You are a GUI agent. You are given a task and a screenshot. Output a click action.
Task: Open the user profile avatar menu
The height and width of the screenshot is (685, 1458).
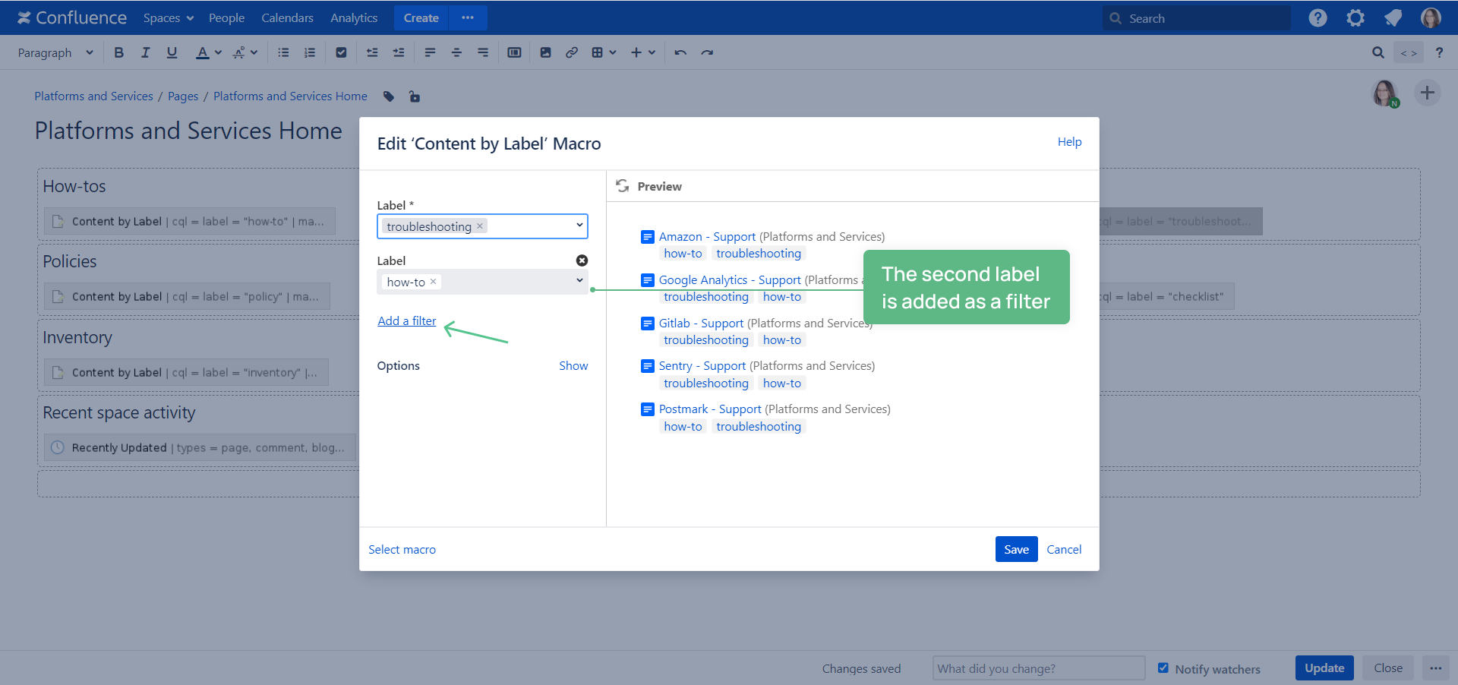tap(1431, 17)
